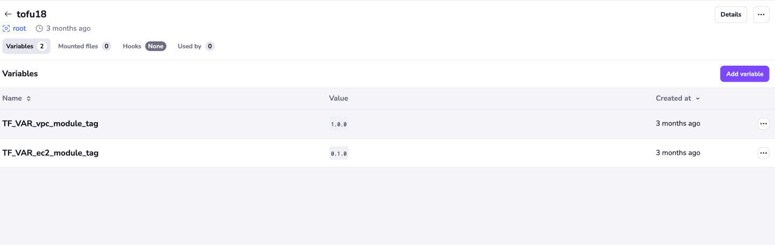Toggle the Created at sort chevron
Screen dimensions: 775x245
click(x=697, y=99)
